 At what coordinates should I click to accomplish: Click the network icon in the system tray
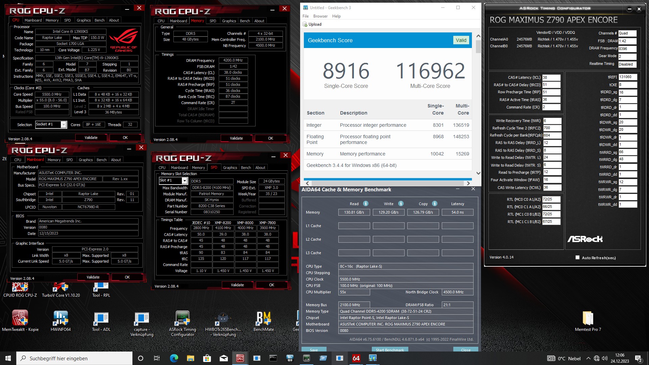[x=597, y=358]
